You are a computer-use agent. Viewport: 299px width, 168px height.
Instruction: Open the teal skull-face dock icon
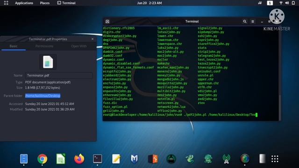click(208, 159)
